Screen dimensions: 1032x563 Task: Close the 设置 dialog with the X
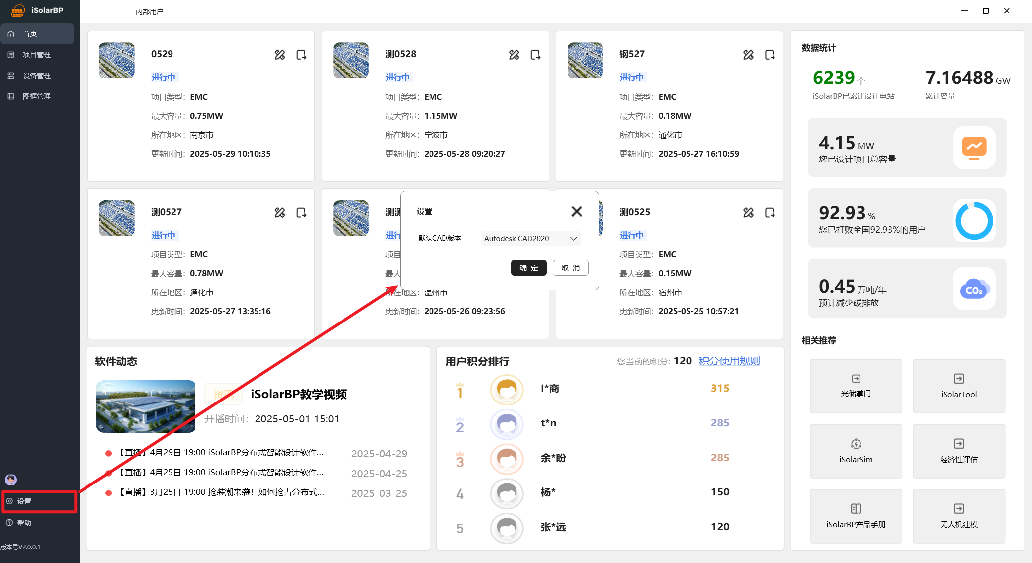tap(577, 211)
